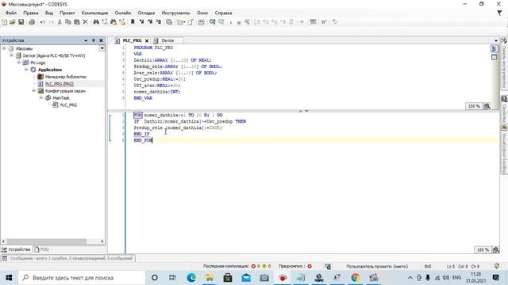Close the PLC_PRG editor tab
Viewport: 508px width, 285px height.
tap(147, 40)
